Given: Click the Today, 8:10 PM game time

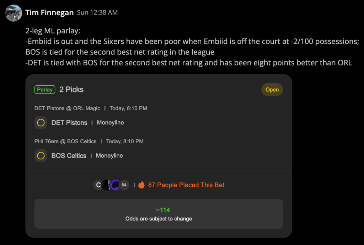Looking at the screenshot, I should pyautogui.click(x=125, y=142).
